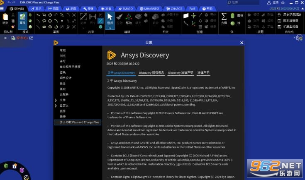Pick the rectangle sketch tool icon

(x=44, y=15)
